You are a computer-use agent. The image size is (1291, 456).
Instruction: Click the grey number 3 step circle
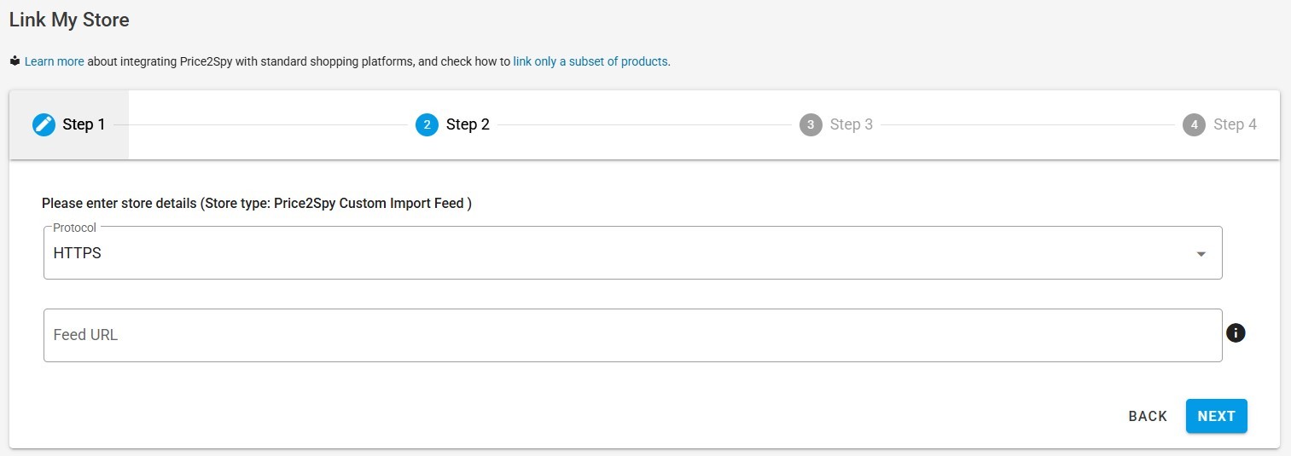(811, 124)
